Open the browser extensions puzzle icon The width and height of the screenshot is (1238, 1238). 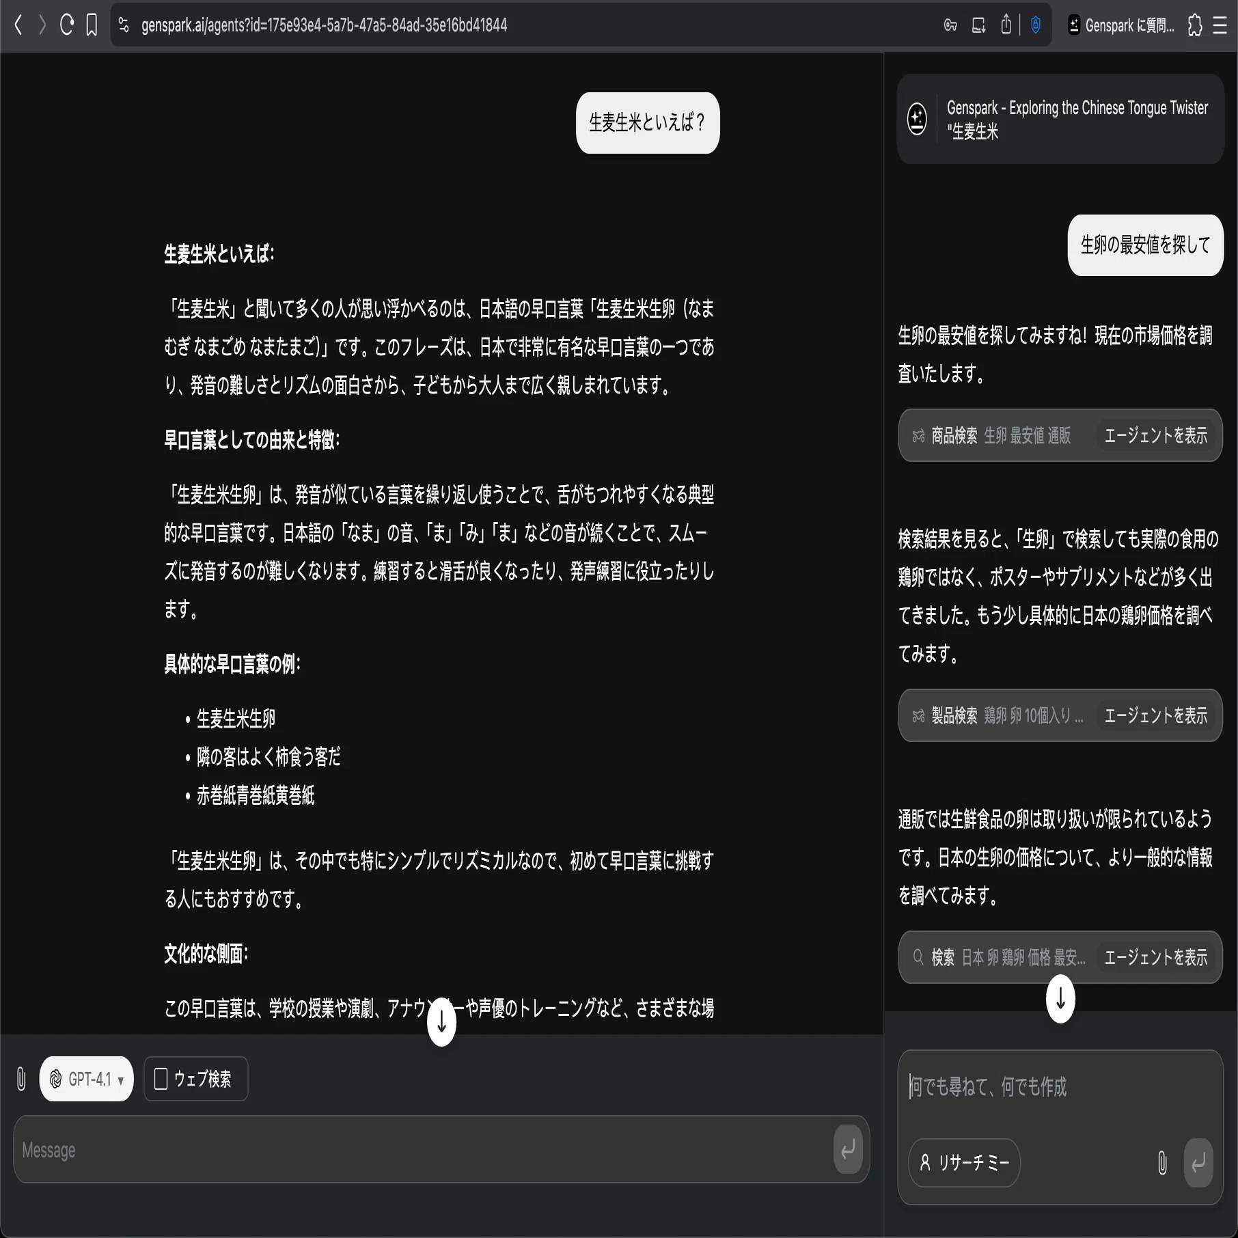1195,25
